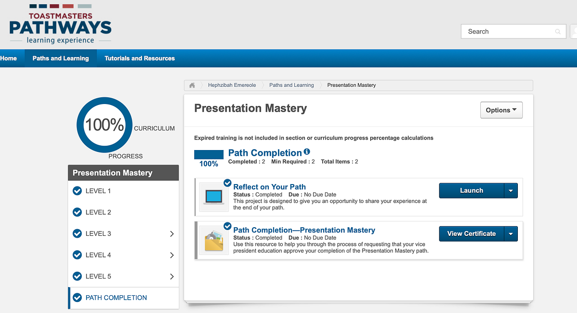Screen dimensions: 577x313
Task: Click the Toastmasters Pathways logo
Action: [x=61, y=24]
